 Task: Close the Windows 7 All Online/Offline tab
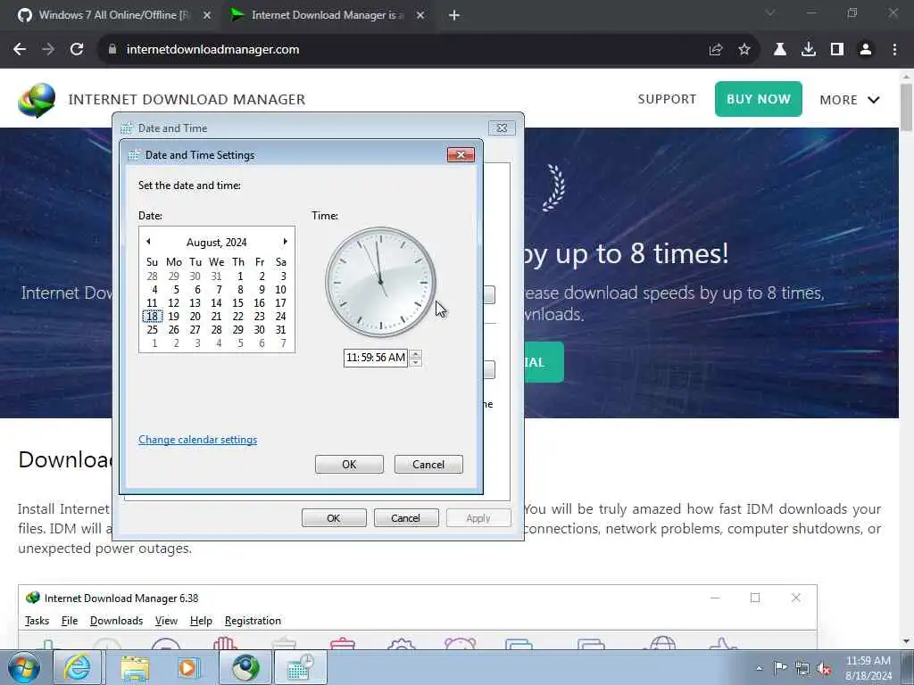(207, 15)
